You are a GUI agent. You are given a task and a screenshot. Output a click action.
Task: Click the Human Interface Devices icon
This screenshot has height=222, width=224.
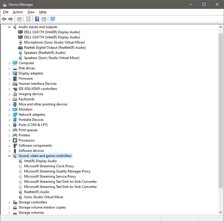[15, 84]
